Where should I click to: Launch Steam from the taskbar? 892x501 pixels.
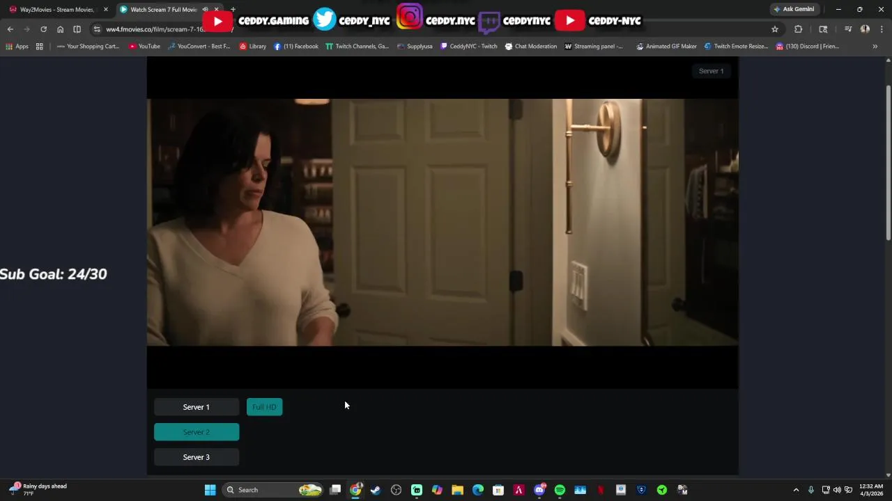click(x=376, y=490)
